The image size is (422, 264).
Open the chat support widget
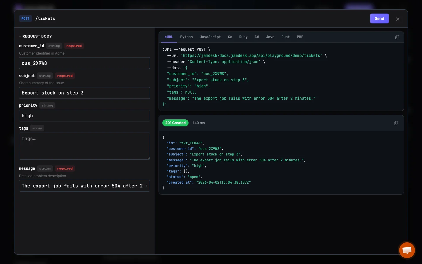[x=407, y=250]
